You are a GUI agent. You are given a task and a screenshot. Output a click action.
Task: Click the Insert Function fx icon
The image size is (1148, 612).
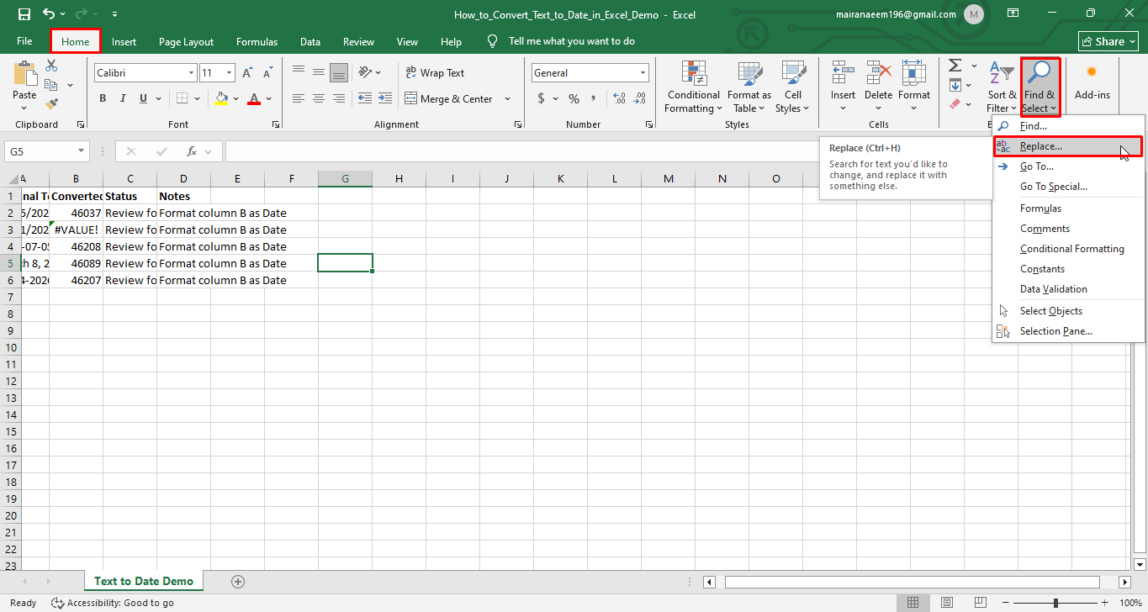191,151
